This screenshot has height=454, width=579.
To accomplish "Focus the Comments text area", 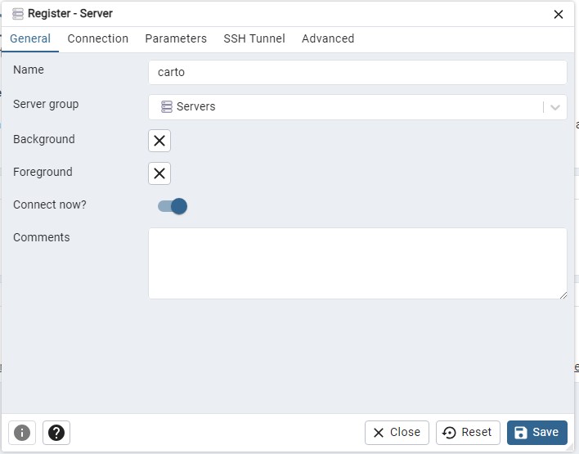I will tap(357, 263).
